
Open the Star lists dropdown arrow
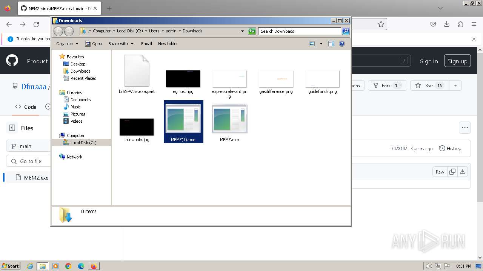coord(455,86)
